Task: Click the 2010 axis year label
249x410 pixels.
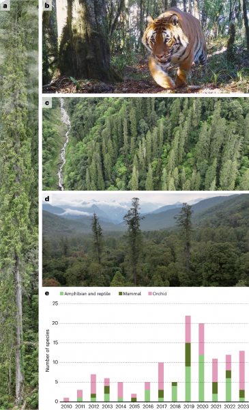Action: click(66, 407)
